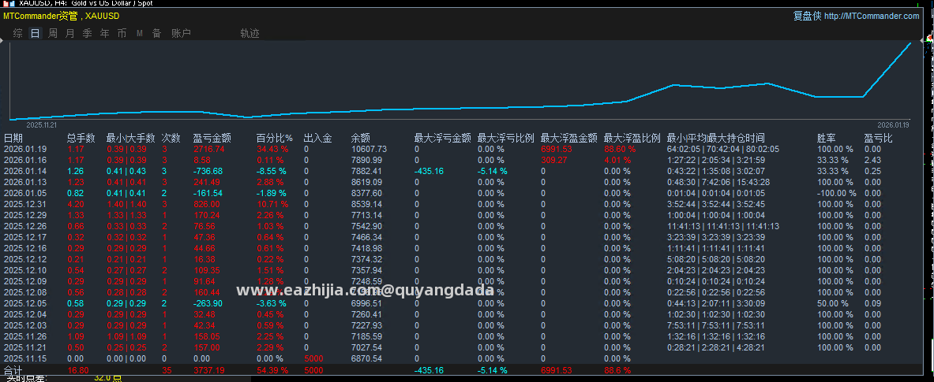Viewport: 934px width, 382px height.
Task: Click the 盈亏金额 column header
Action: [x=212, y=138]
